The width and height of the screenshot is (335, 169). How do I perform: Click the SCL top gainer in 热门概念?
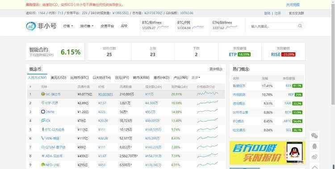(289, 130)
